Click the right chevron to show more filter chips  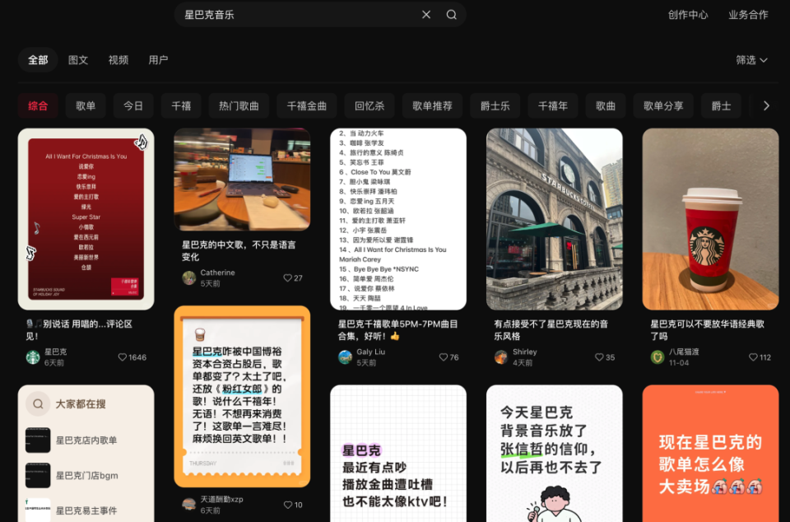tap(766, 105)
